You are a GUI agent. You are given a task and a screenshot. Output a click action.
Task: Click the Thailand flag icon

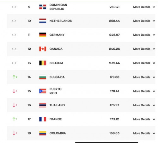pos(43,105)
